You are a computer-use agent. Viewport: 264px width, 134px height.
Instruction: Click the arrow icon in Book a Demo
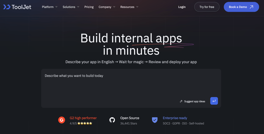coord(251,7)
